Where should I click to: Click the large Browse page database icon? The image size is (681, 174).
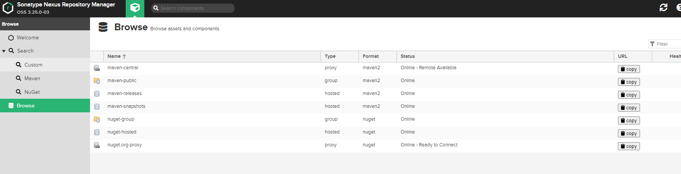pos(103,27)
